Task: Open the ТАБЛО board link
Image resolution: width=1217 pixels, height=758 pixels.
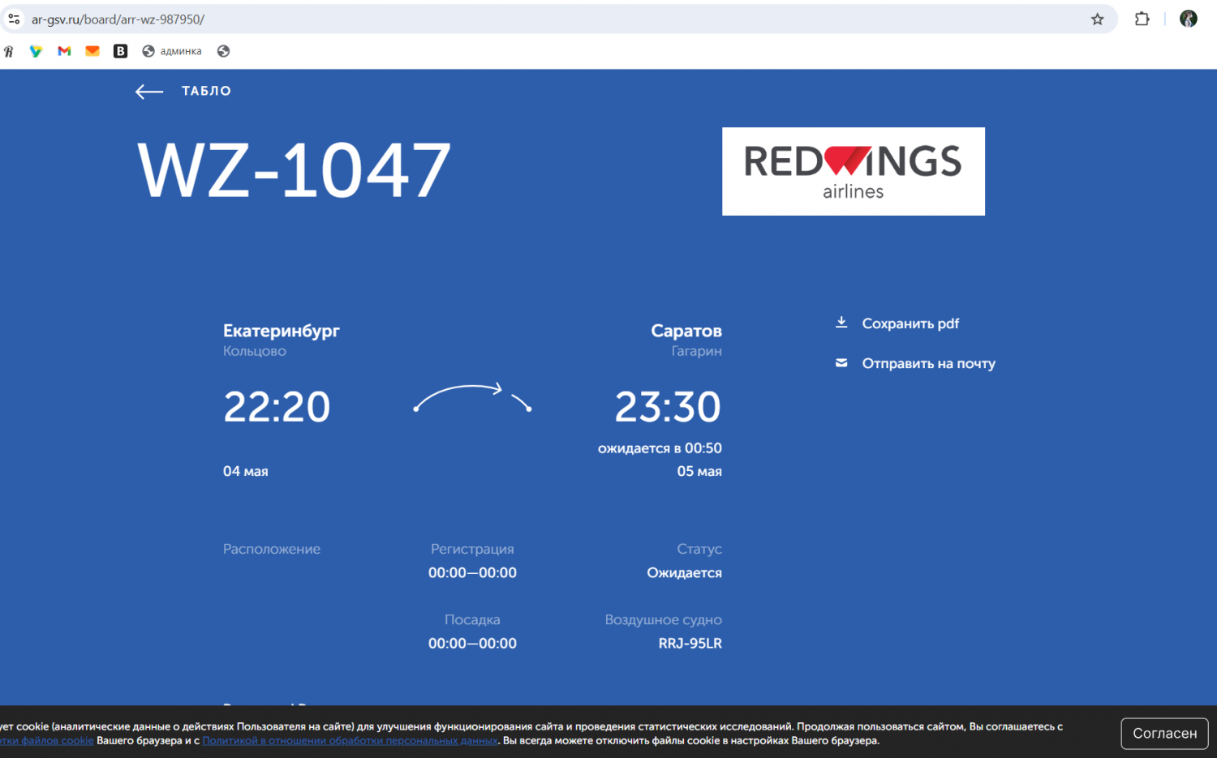Action: [x=206, y=91]
